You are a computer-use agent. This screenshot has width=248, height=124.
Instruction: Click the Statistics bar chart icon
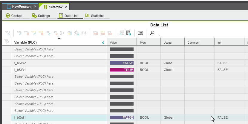88,15
